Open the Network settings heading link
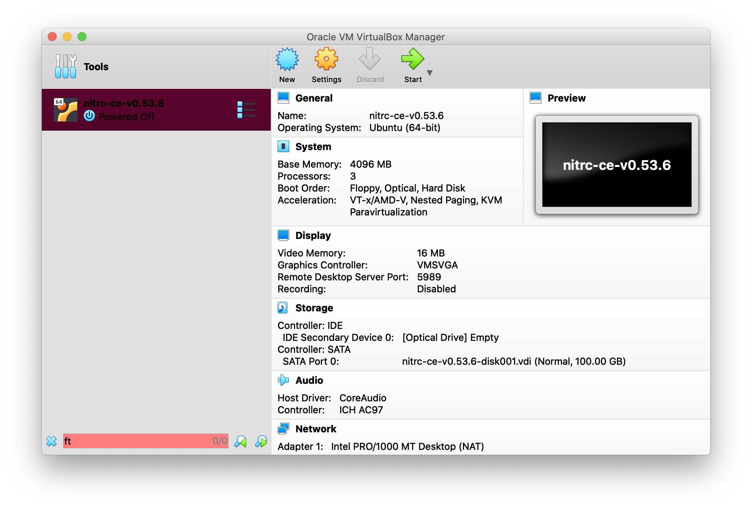Image resolution: width=752 pixels, height=510 pixels. (x=316, y=429)
